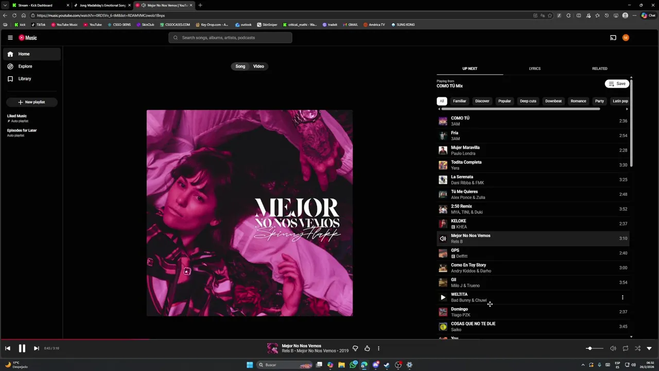
Task: Select the All filter chip
Action: point(441,101)
